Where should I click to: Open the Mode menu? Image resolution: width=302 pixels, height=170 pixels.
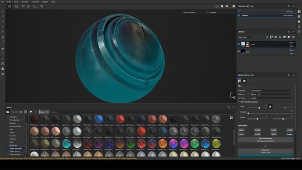point(16,2)
